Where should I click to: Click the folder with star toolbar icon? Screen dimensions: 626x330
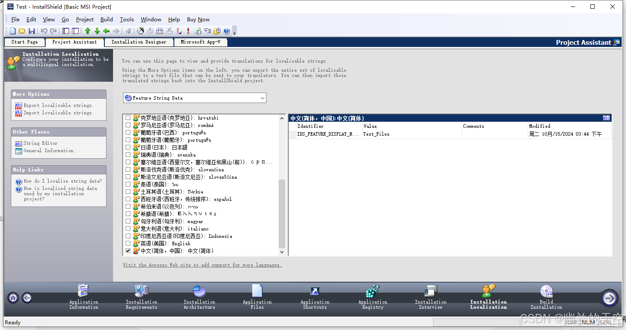pos(217,31)
